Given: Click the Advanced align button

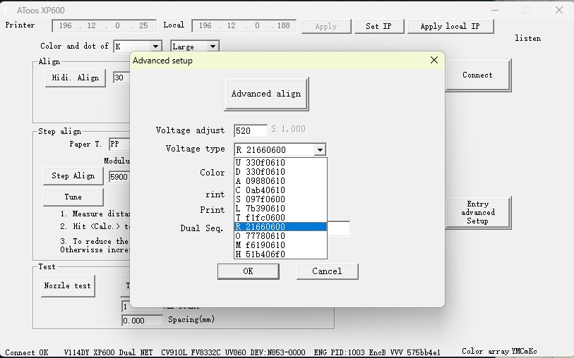Looking at the screenshot, I should (266, 94).
